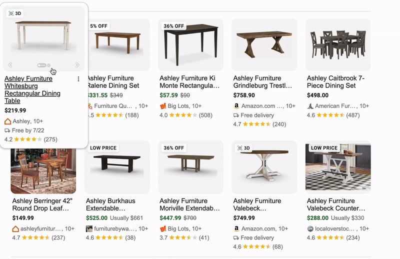400x259 pixels.
Task: Click the American Furniture icon under Caitbrook
Action: point(310,106)
